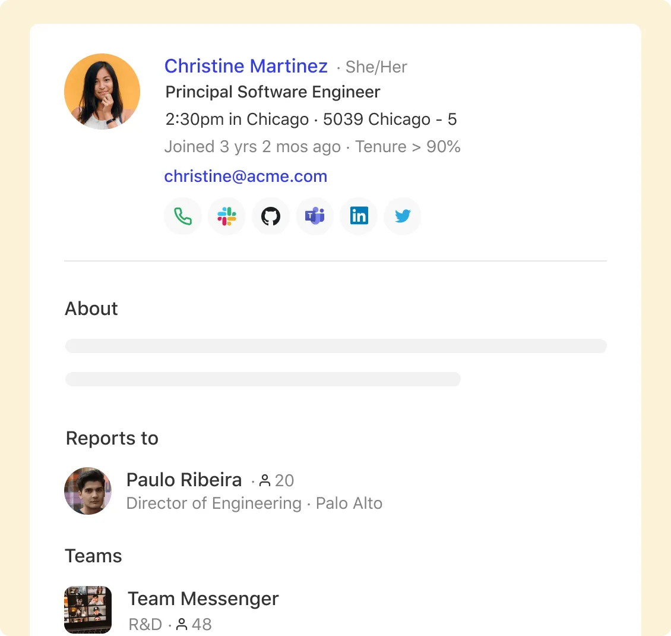This screenshot has height=636, width=671.
Task: Click the Reports to section heading
Action: click(x=112, y=438)
